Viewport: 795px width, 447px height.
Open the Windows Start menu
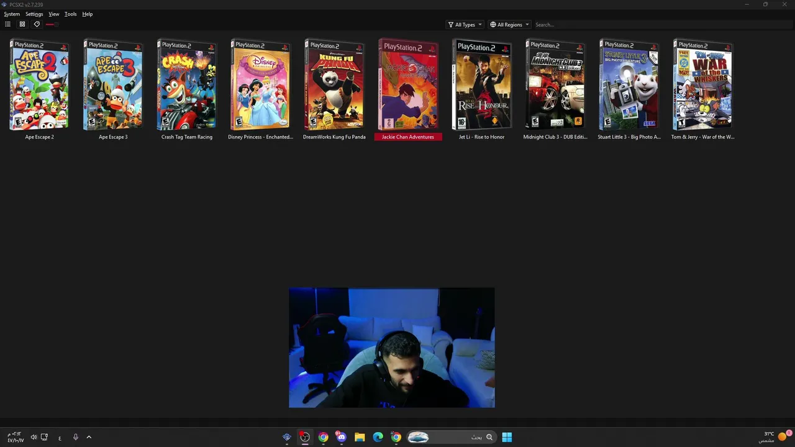(507, 437)
